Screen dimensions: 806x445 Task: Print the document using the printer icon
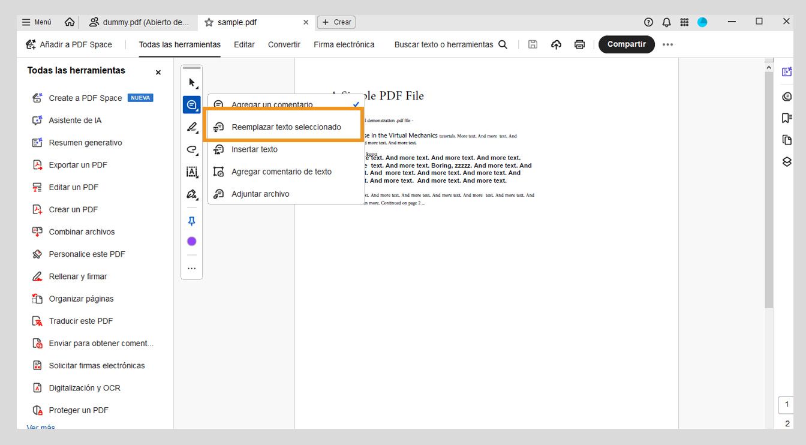tap(579, 44)
